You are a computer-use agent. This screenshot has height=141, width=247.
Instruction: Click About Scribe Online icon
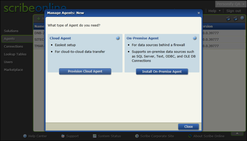pos(190,136)
